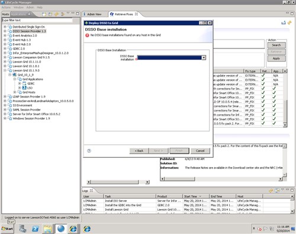The width and height of the screenshot is (296, 234).
Task: Click red alert icon in system tray
Action: click(x=259, y=229)
